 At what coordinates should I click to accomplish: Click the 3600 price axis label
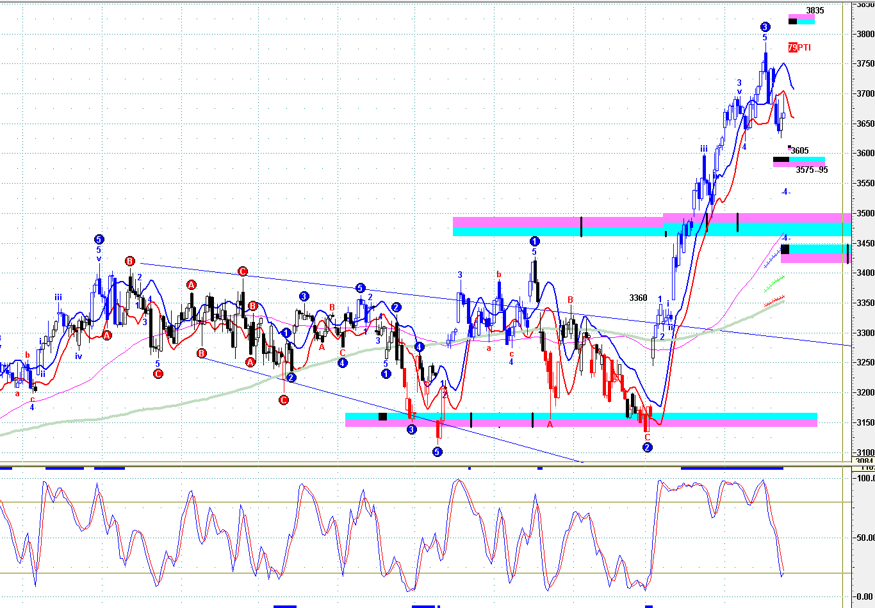(865, 154)
